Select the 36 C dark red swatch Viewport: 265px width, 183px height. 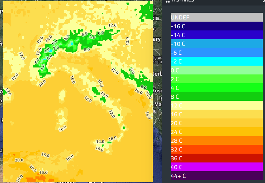click(216, 158)
